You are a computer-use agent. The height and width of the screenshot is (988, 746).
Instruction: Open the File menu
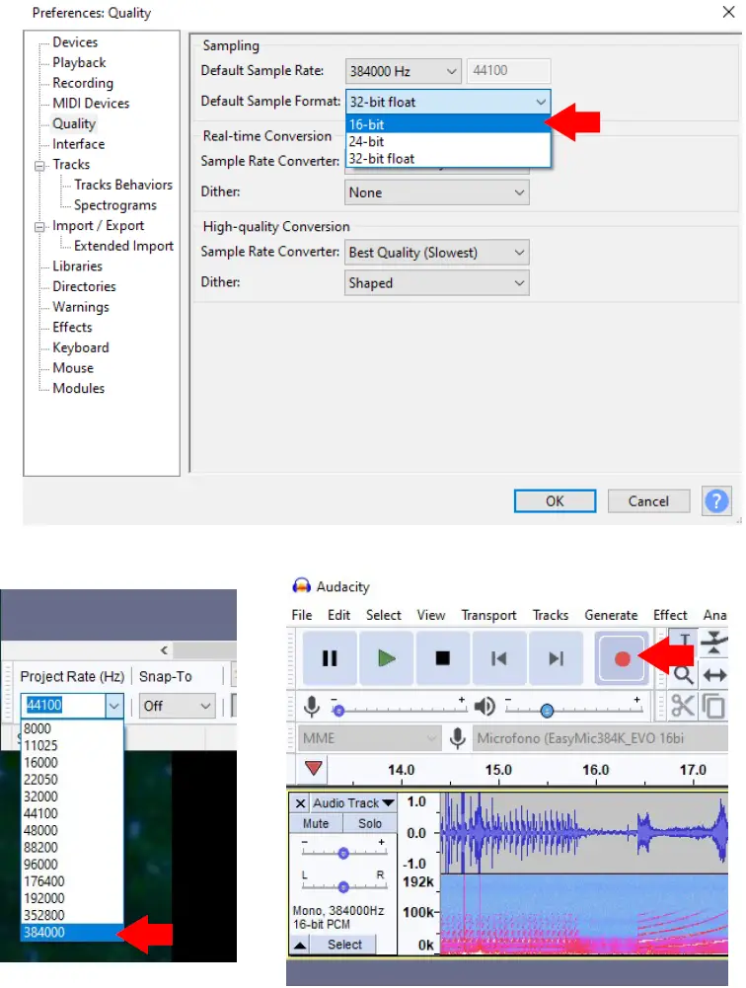click(x=302, y=615)
